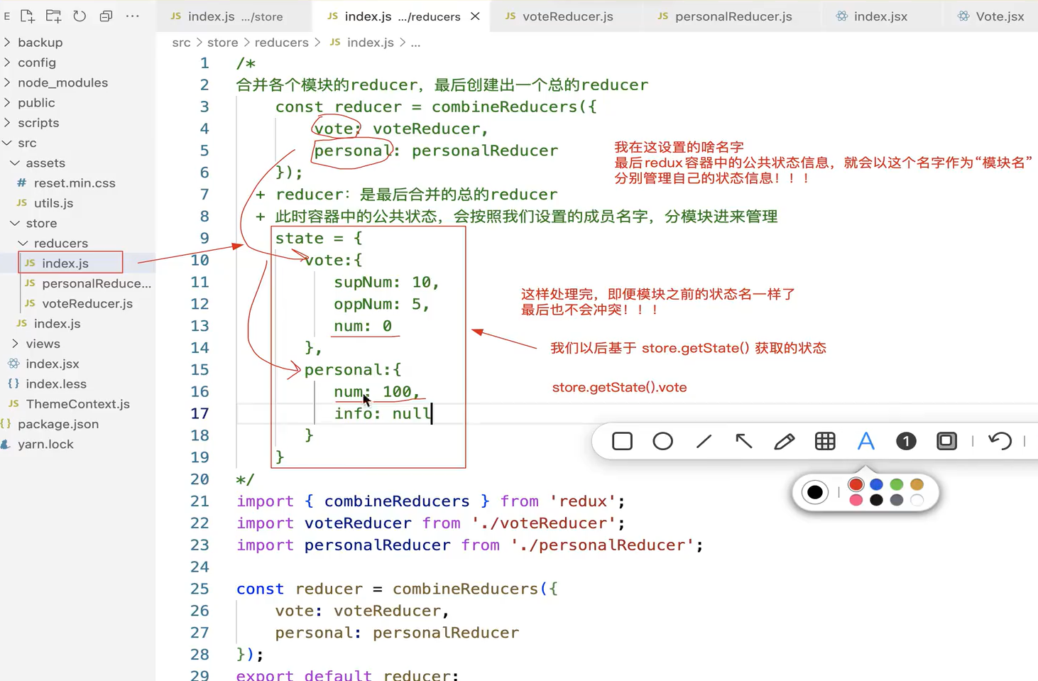
Task: Pick the small black color swatch
Action: (876, 501)
